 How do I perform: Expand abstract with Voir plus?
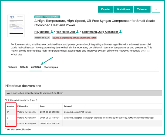point(17,55)
